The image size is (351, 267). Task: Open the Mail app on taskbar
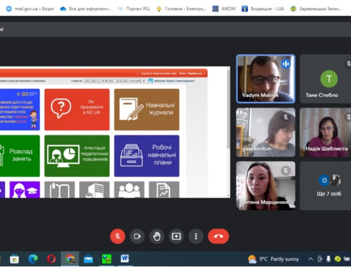click(88, 259)
